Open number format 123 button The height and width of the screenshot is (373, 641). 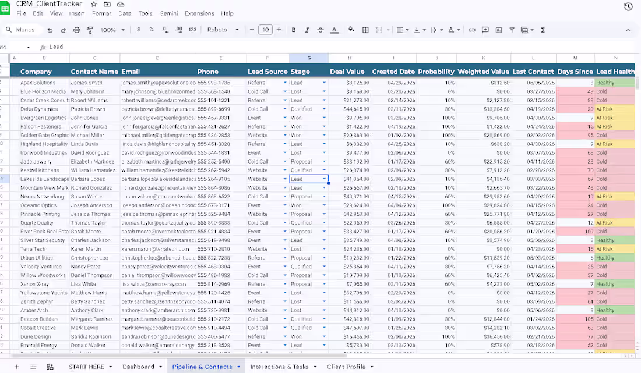point(192,30)
